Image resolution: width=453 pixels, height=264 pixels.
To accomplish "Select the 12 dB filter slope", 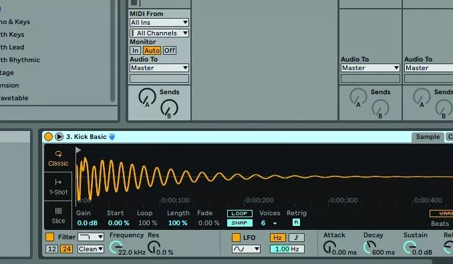I will (x=52, y=249).
